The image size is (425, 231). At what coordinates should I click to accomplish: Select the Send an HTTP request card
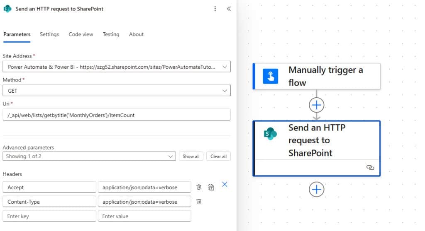point(316,149)
